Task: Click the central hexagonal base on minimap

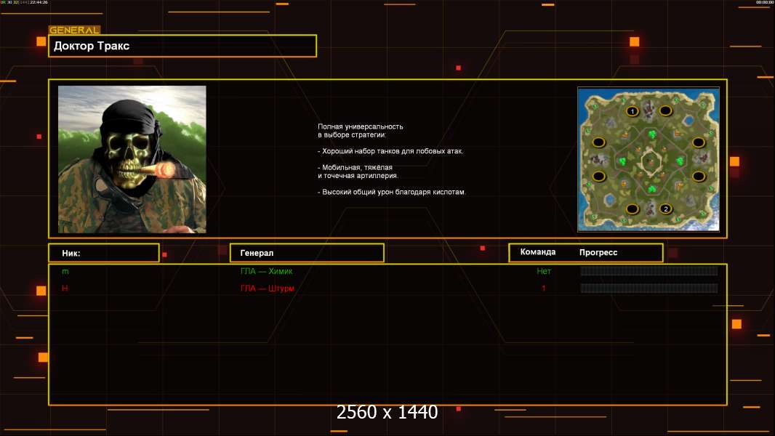Action: [x=649, y=161]
